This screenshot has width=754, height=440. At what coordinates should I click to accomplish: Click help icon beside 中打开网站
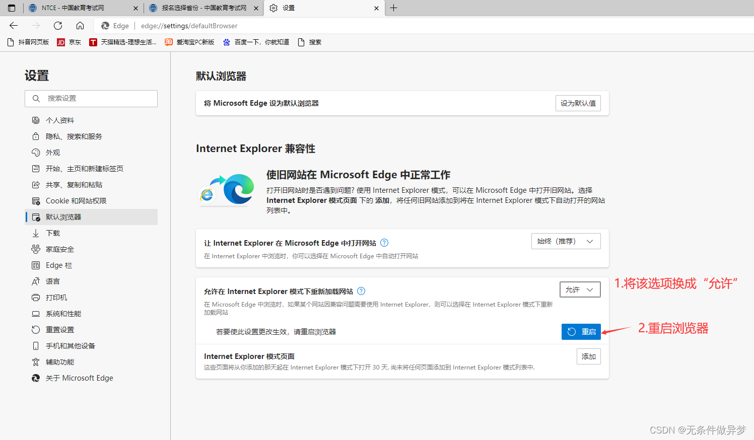pyautogui.click(x=384, y=243)
